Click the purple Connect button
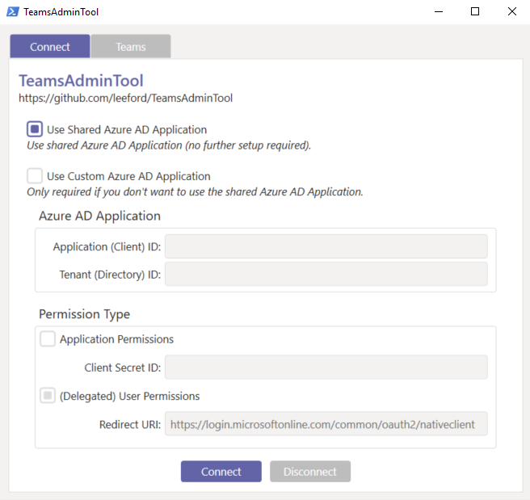Image resolution: width=530 pixels, height=500 pixels. (x=221, y=471)
